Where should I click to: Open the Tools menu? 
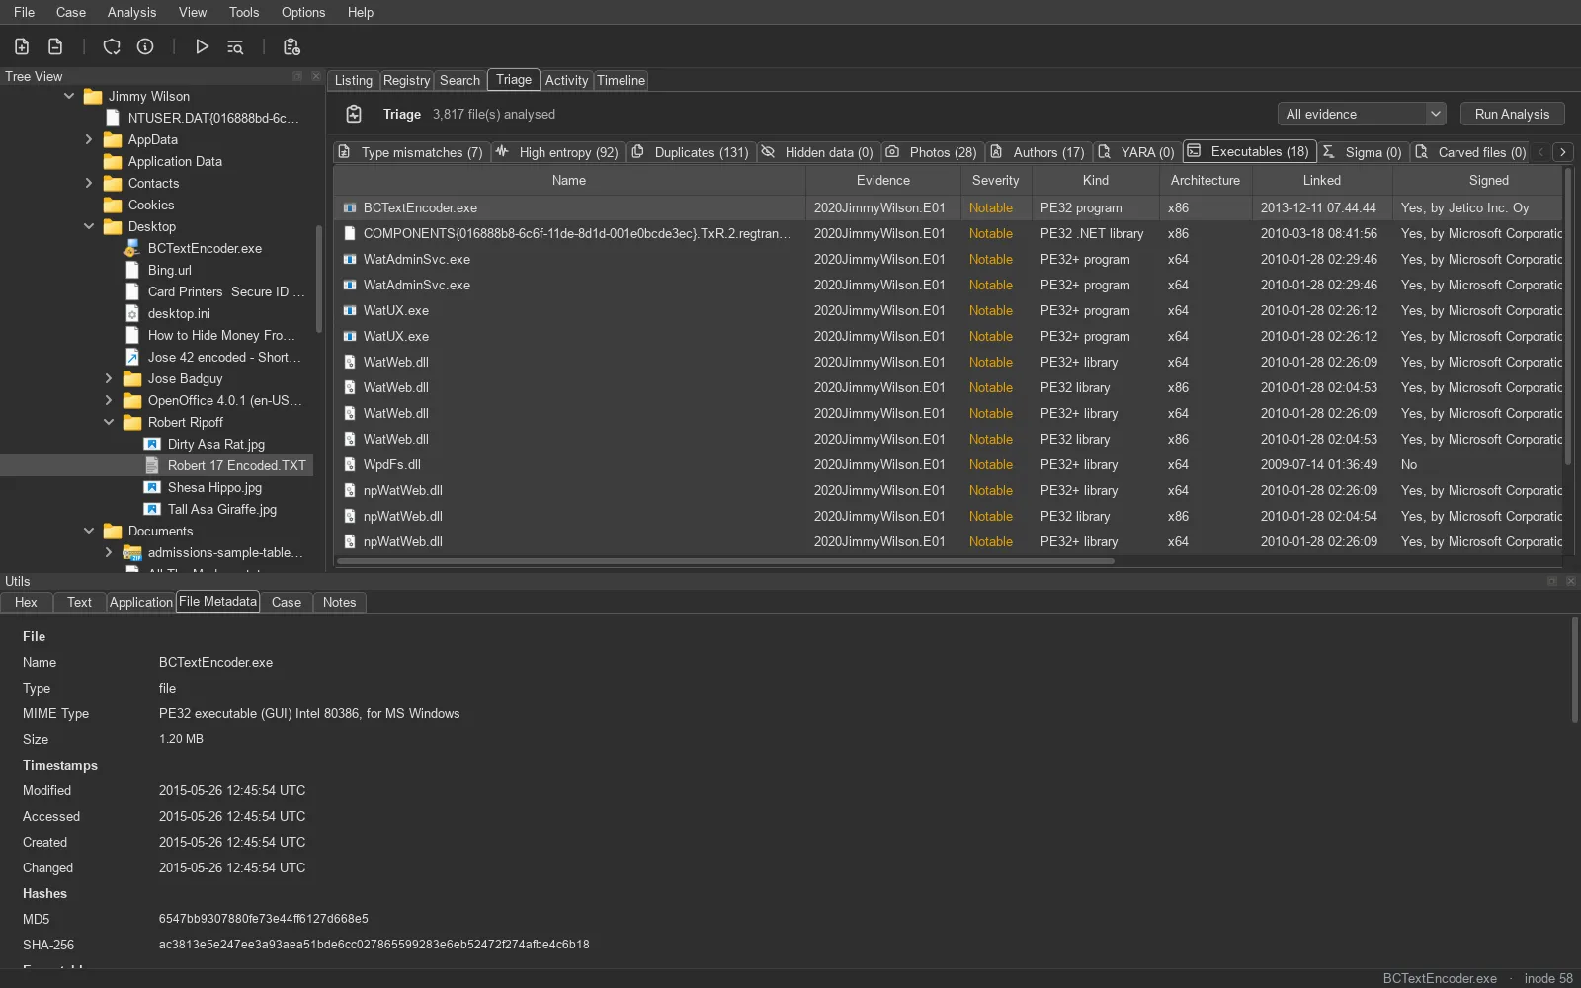[244, 12]
